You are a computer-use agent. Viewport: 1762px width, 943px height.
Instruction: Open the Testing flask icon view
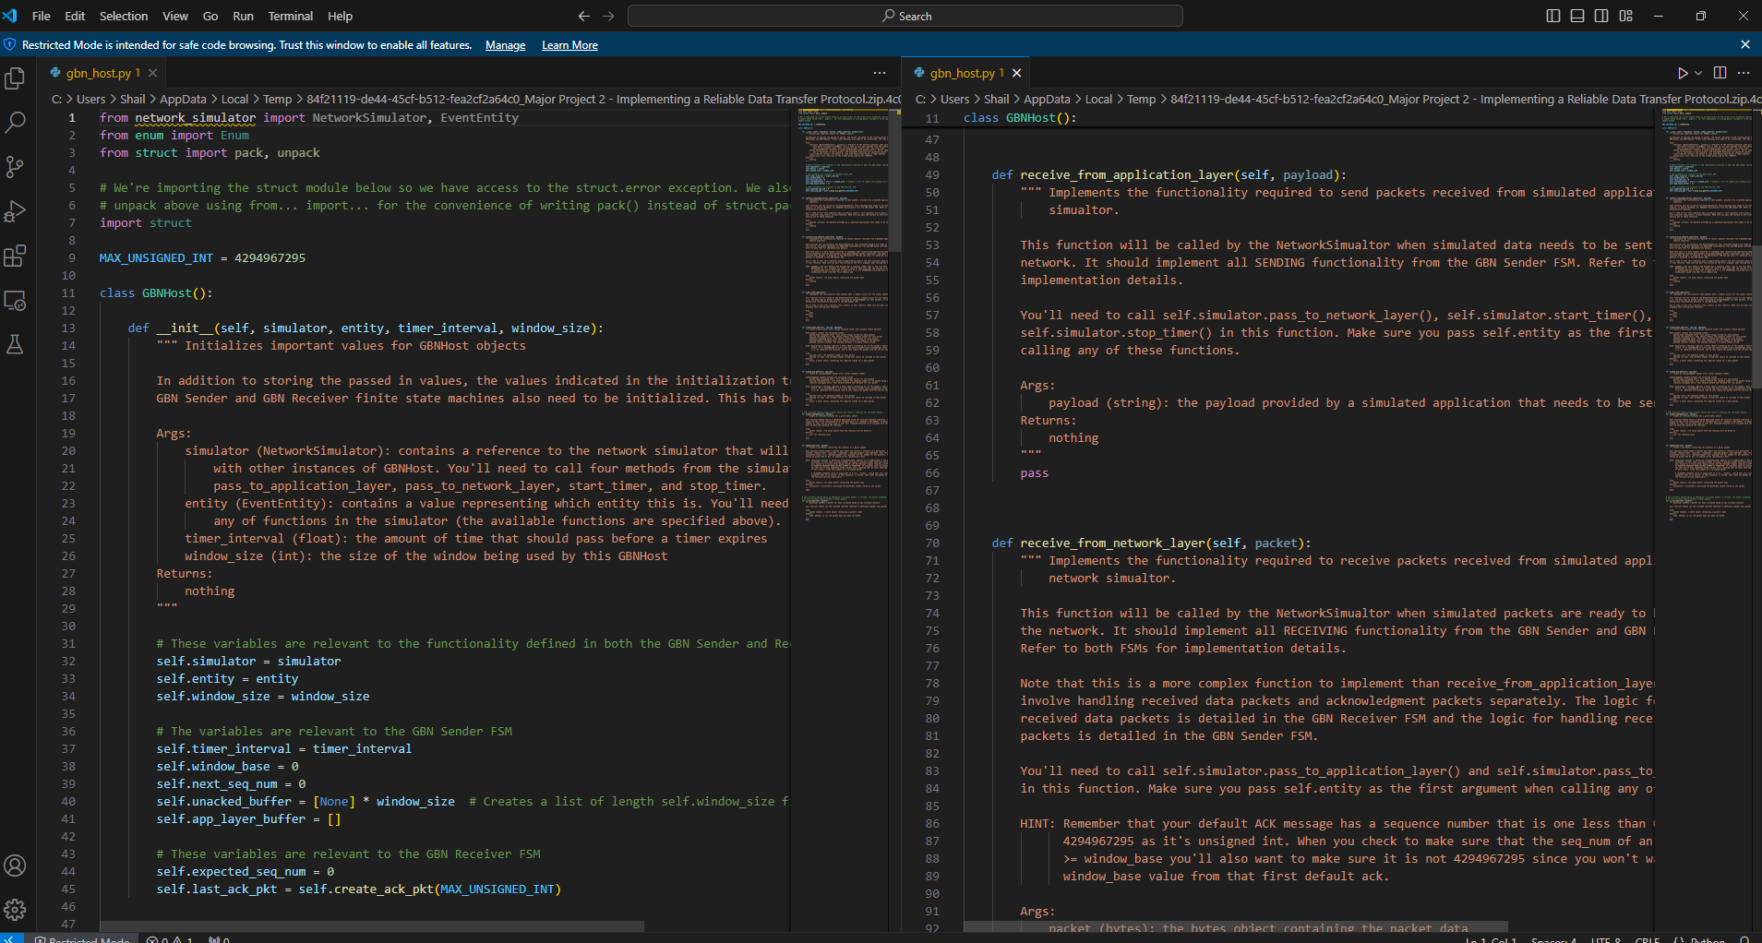click(x=15, y=345)
